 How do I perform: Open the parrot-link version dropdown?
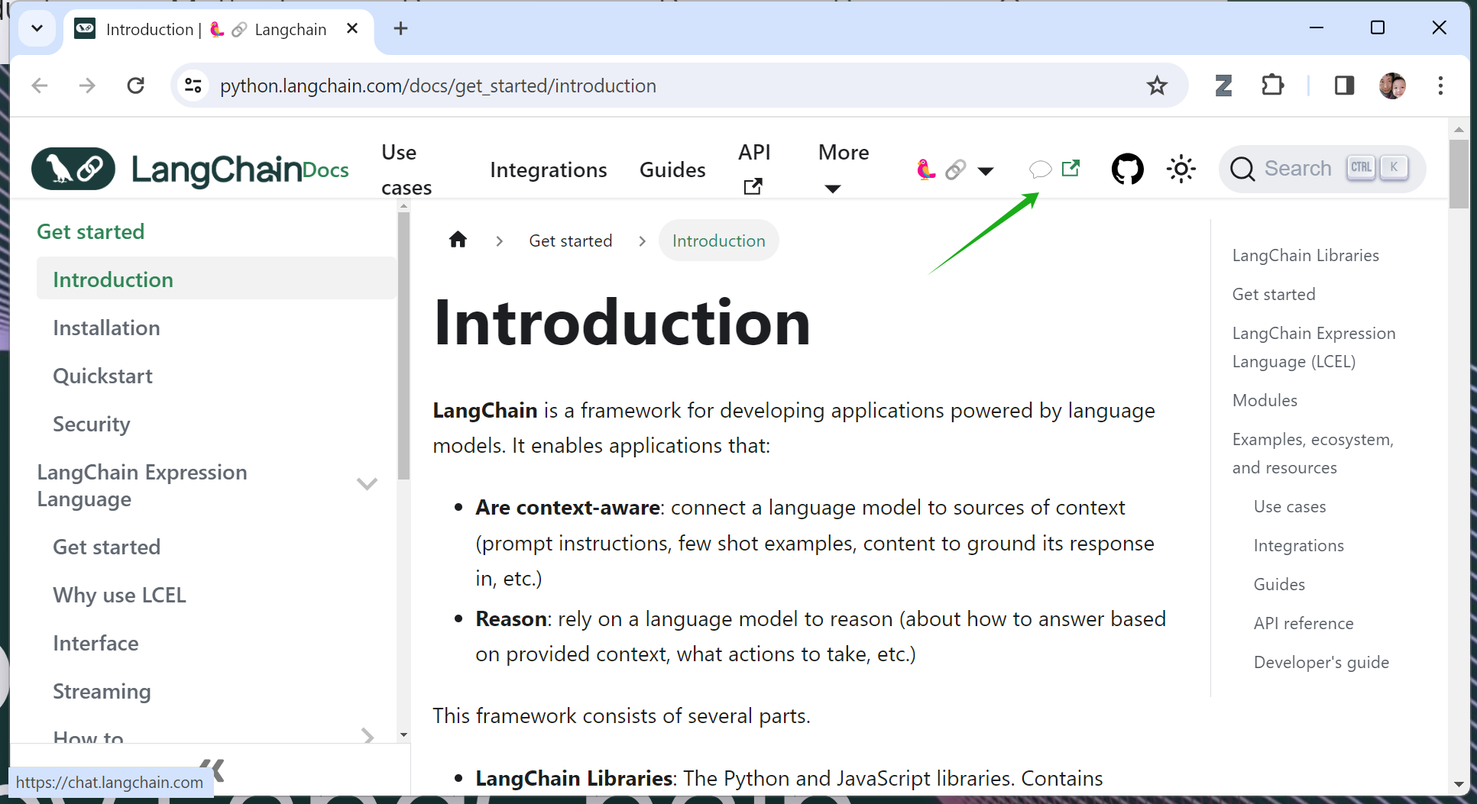pos(955,169)
